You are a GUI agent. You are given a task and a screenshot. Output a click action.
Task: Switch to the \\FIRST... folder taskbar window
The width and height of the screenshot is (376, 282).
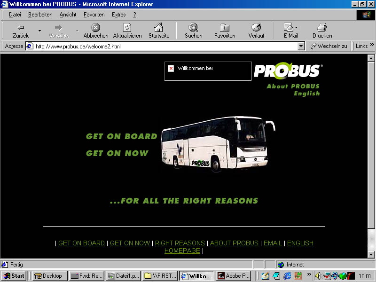160,276
